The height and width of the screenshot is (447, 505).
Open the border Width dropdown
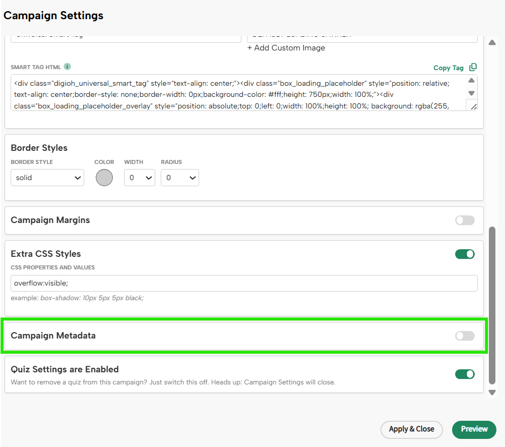[x=139, y=178]
